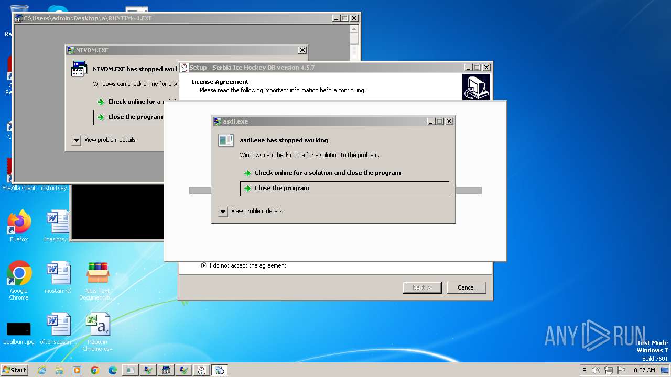Select the lineslots.rtf document icon
This screenshot has width=671, height=377.
pos(57,226)
